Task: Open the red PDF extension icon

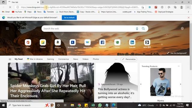Action: pyautogui.click(x=156, y=7)
